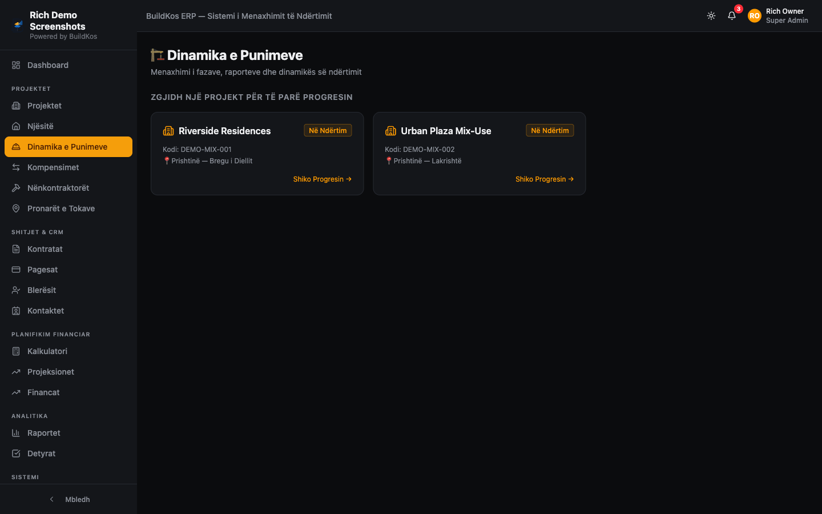Viewport: 822px width, 514px height.
Task: Click the Urban Plaza Mix-Use building icon
Action: coord(390,131)
